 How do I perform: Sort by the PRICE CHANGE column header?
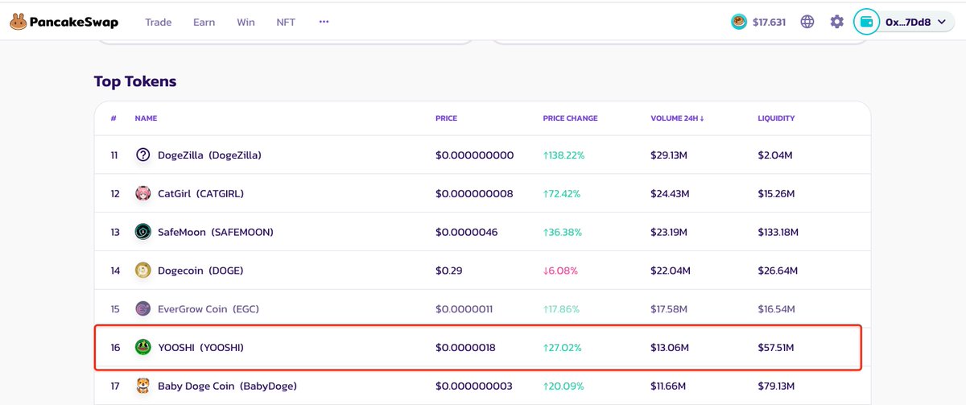(570, 118)
